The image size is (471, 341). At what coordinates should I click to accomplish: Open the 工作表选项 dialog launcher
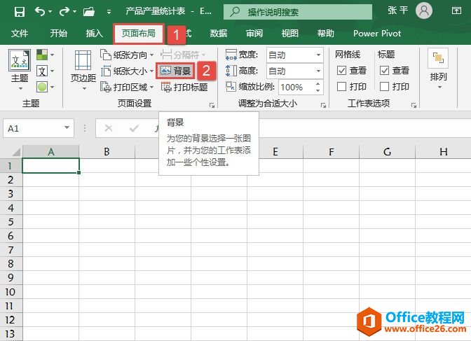(x=414, y=105)
